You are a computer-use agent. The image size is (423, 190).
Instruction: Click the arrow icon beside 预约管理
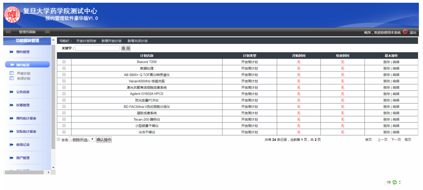pyautogui.click(x=11, y=52)
